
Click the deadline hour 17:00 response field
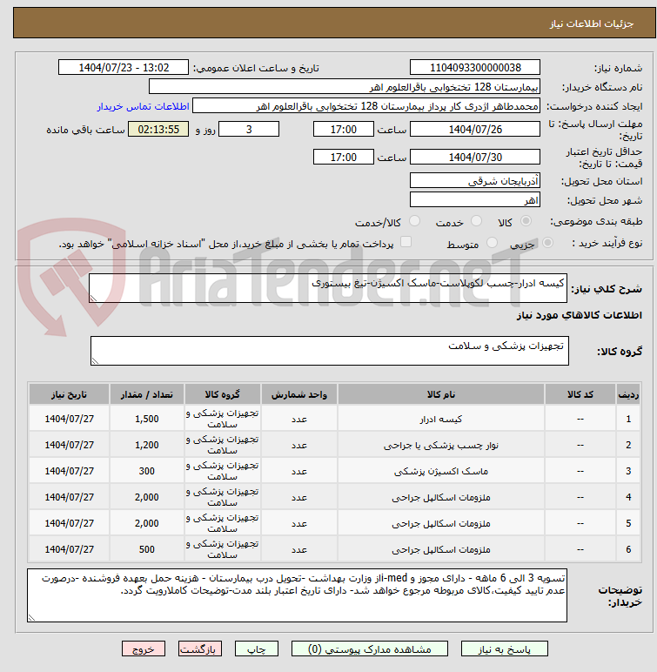point(343,129)
